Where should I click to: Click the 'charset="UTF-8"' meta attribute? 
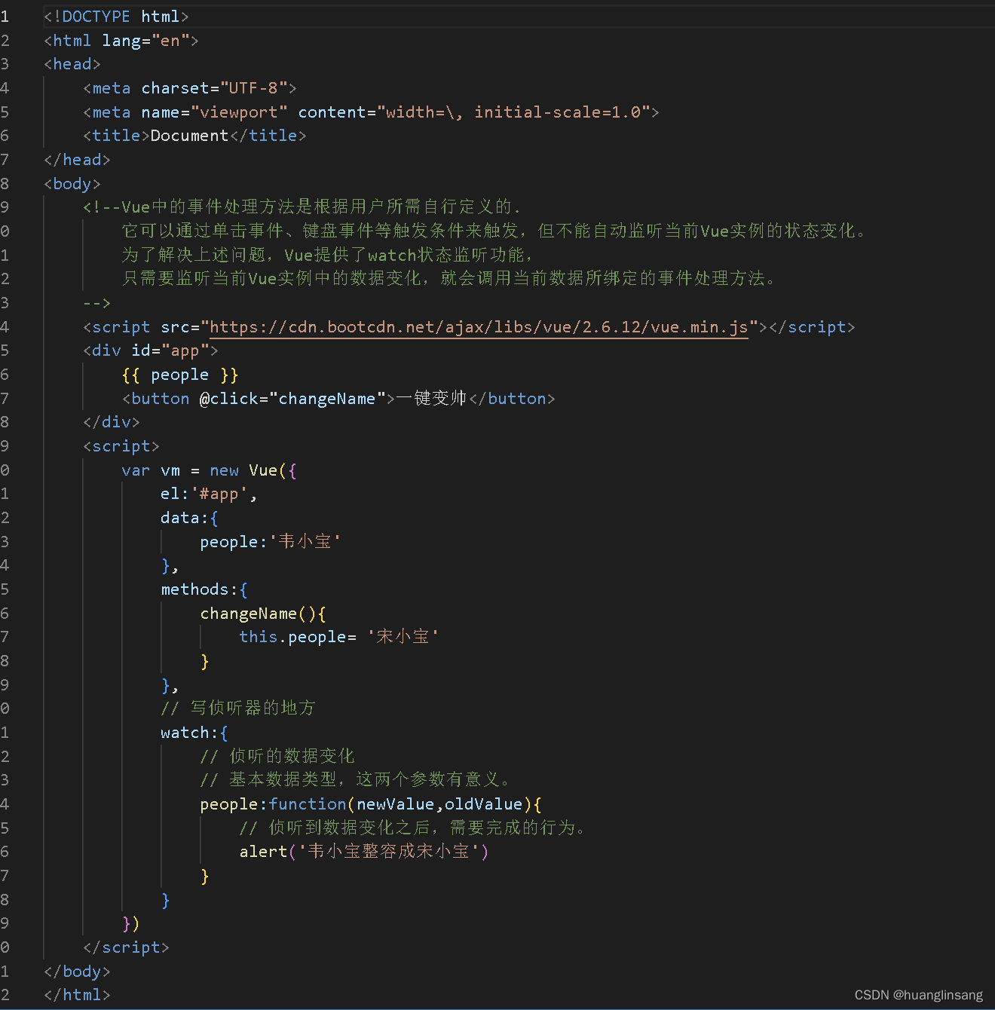pyautogui.click(x=214, y=88)
